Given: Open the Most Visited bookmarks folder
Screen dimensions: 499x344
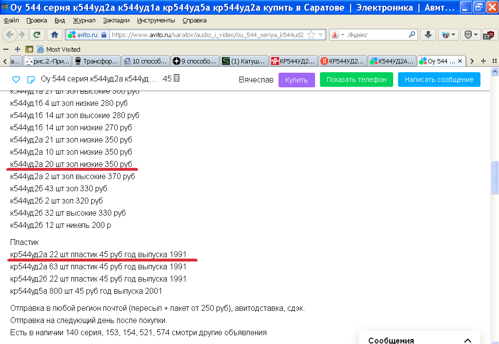Looking at the screenshot, I should [x=59, y=49].
